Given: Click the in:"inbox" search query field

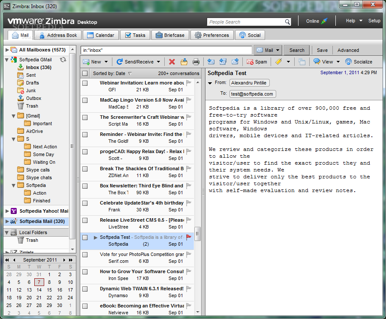Looking at the screenshot, I should click(x=166, y=50).
